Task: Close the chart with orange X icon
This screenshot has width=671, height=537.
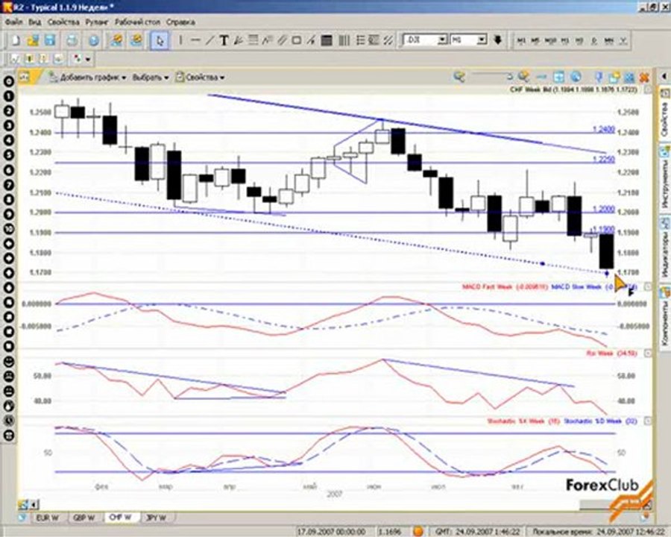Action: click(644, 78)
